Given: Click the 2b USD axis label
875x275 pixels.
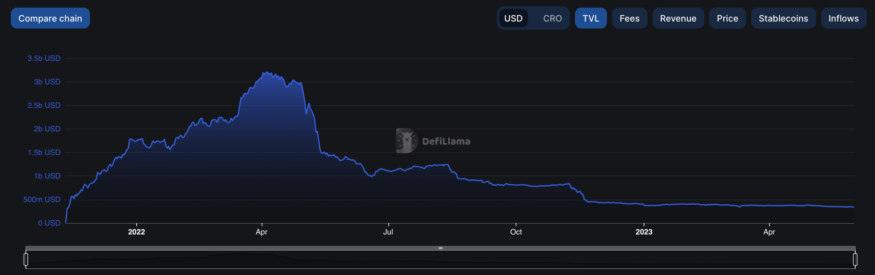Looking at the screenshot, I should pyautogui.click(x=47, y=129).
